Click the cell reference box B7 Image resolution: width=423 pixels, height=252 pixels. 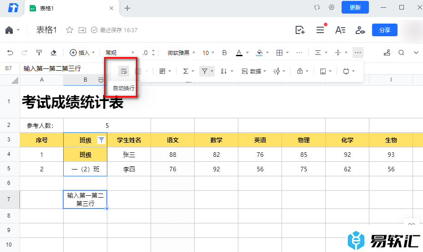tap(9, 68)
